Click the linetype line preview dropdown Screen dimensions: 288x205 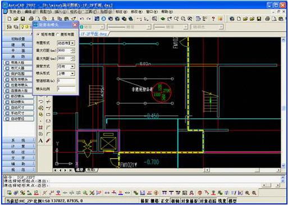129,27
